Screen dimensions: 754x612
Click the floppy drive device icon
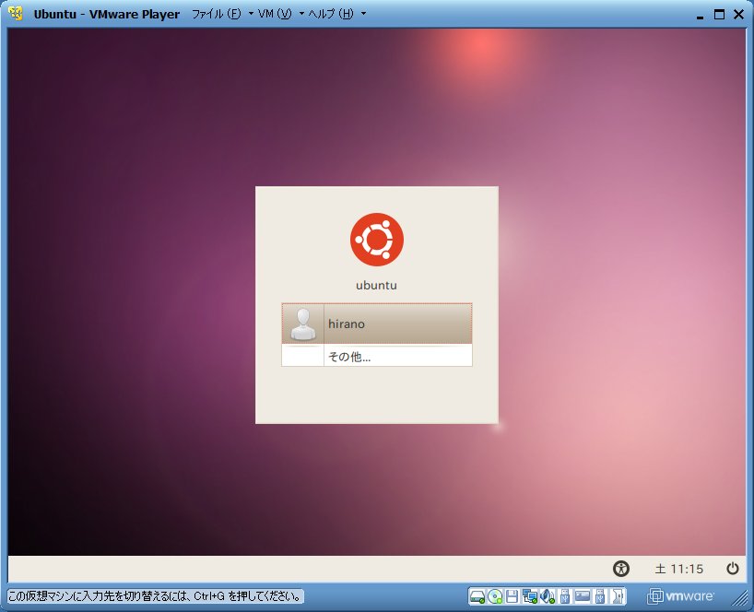point(512,596)
